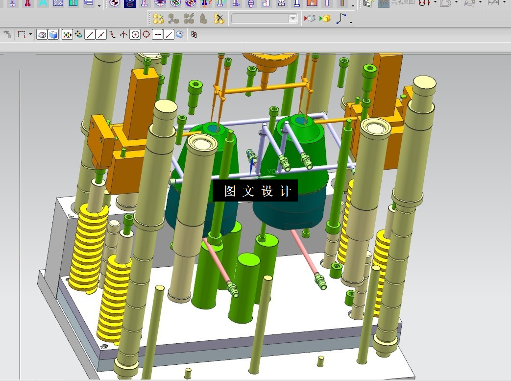Open toolbar options arrow after teal blocks icons
This screenshot has height=381, width=511.
99,5
